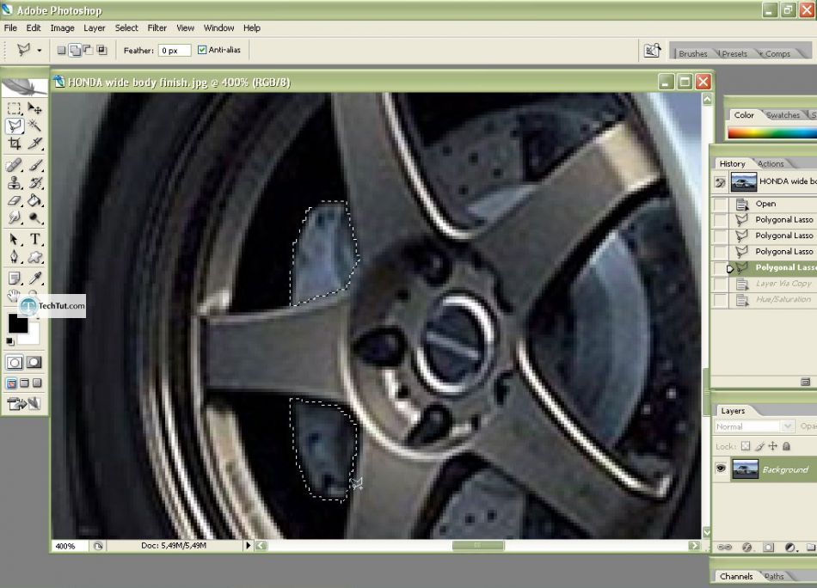Select the Layer Via Copy history state
Viewport: 817px width, 588px height.
point(765,284)
